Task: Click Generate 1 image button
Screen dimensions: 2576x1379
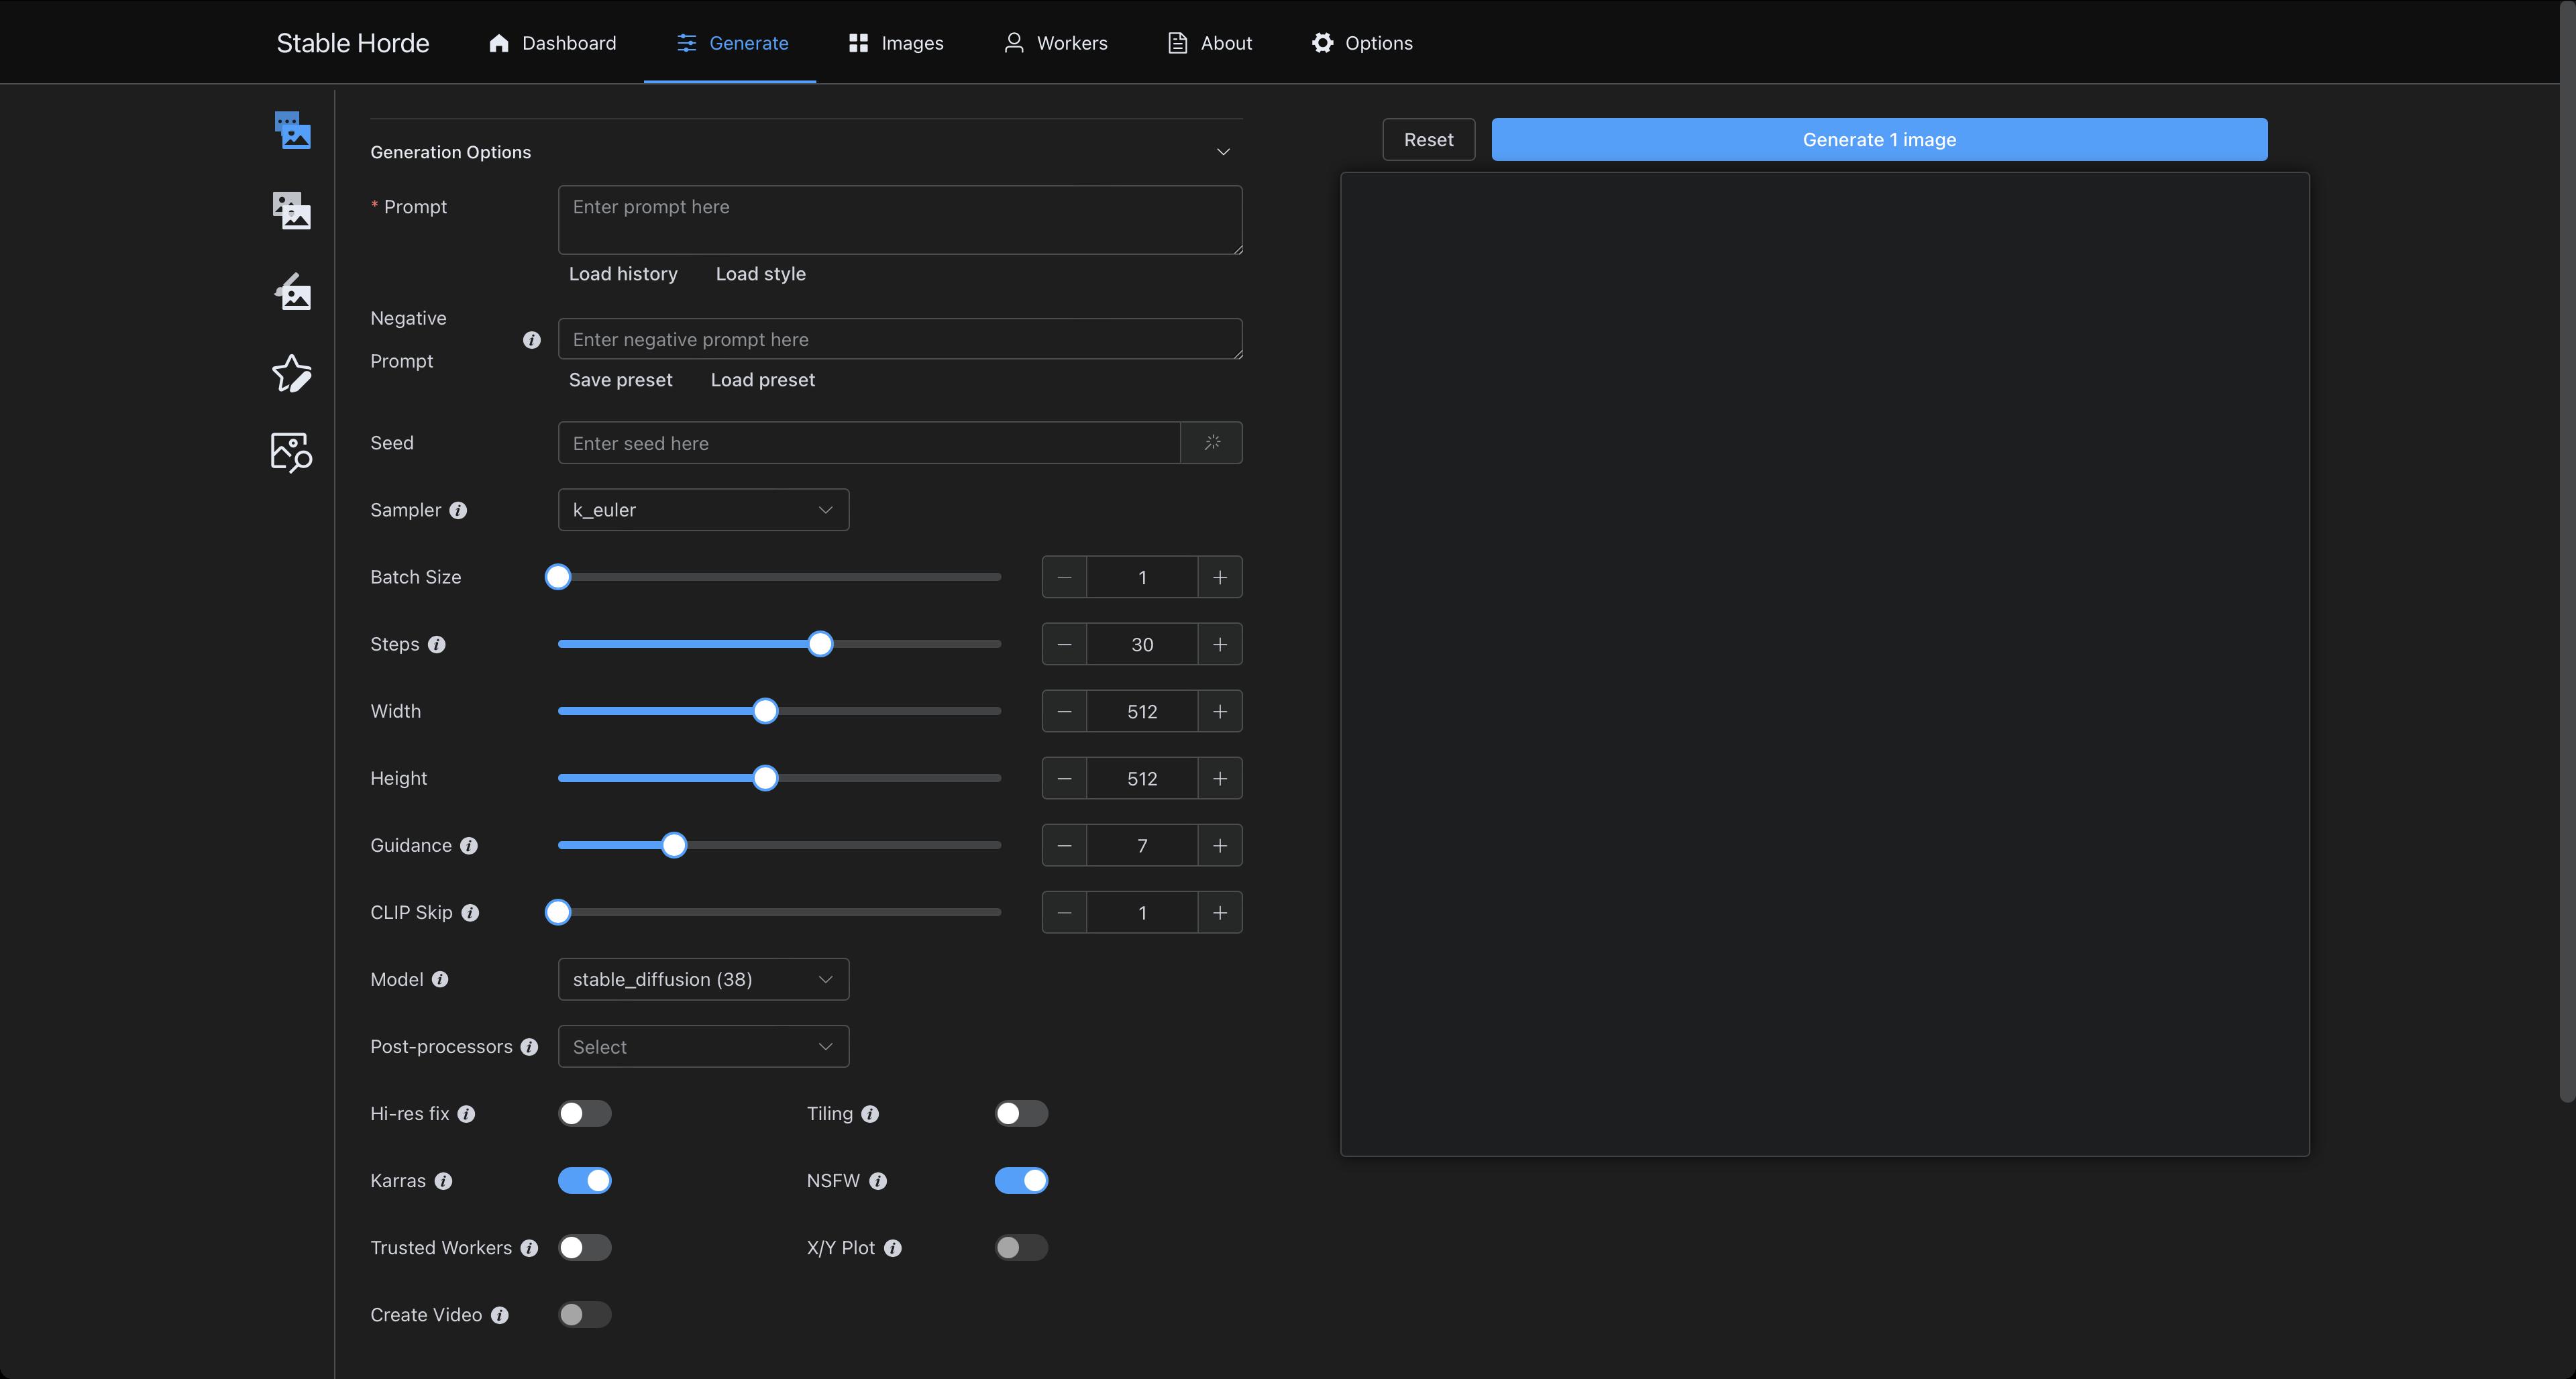Action: tap(1879, 140)
